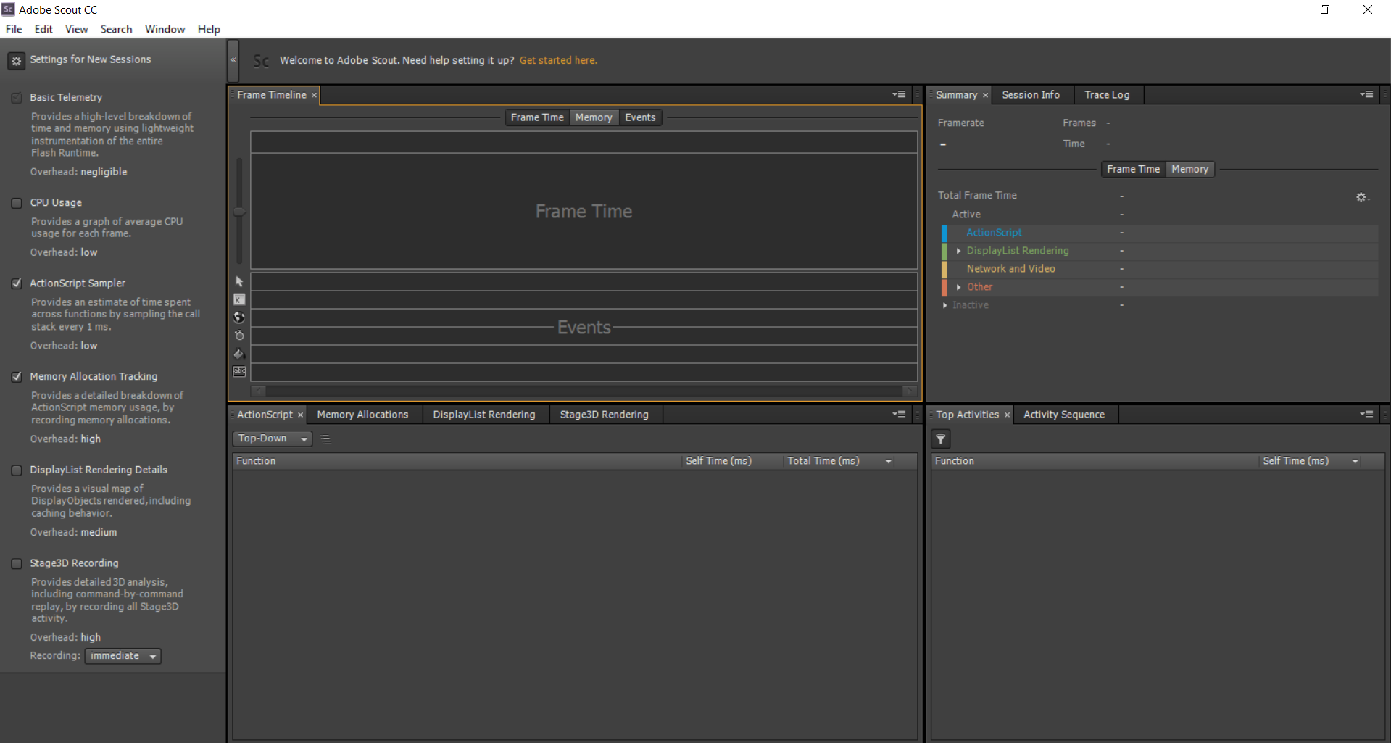
Task: Click the list view icon beside Top-Down
Action: [326, 439]
